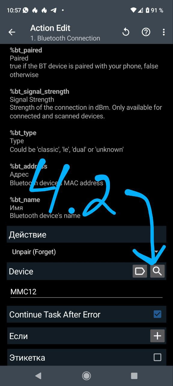Tap the Действие section header

pos(86,234)
